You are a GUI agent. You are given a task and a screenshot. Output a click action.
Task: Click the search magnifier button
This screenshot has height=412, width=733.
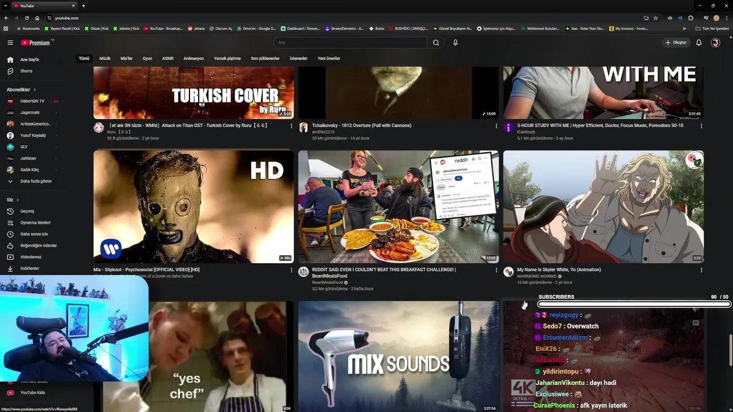(436, 42)
